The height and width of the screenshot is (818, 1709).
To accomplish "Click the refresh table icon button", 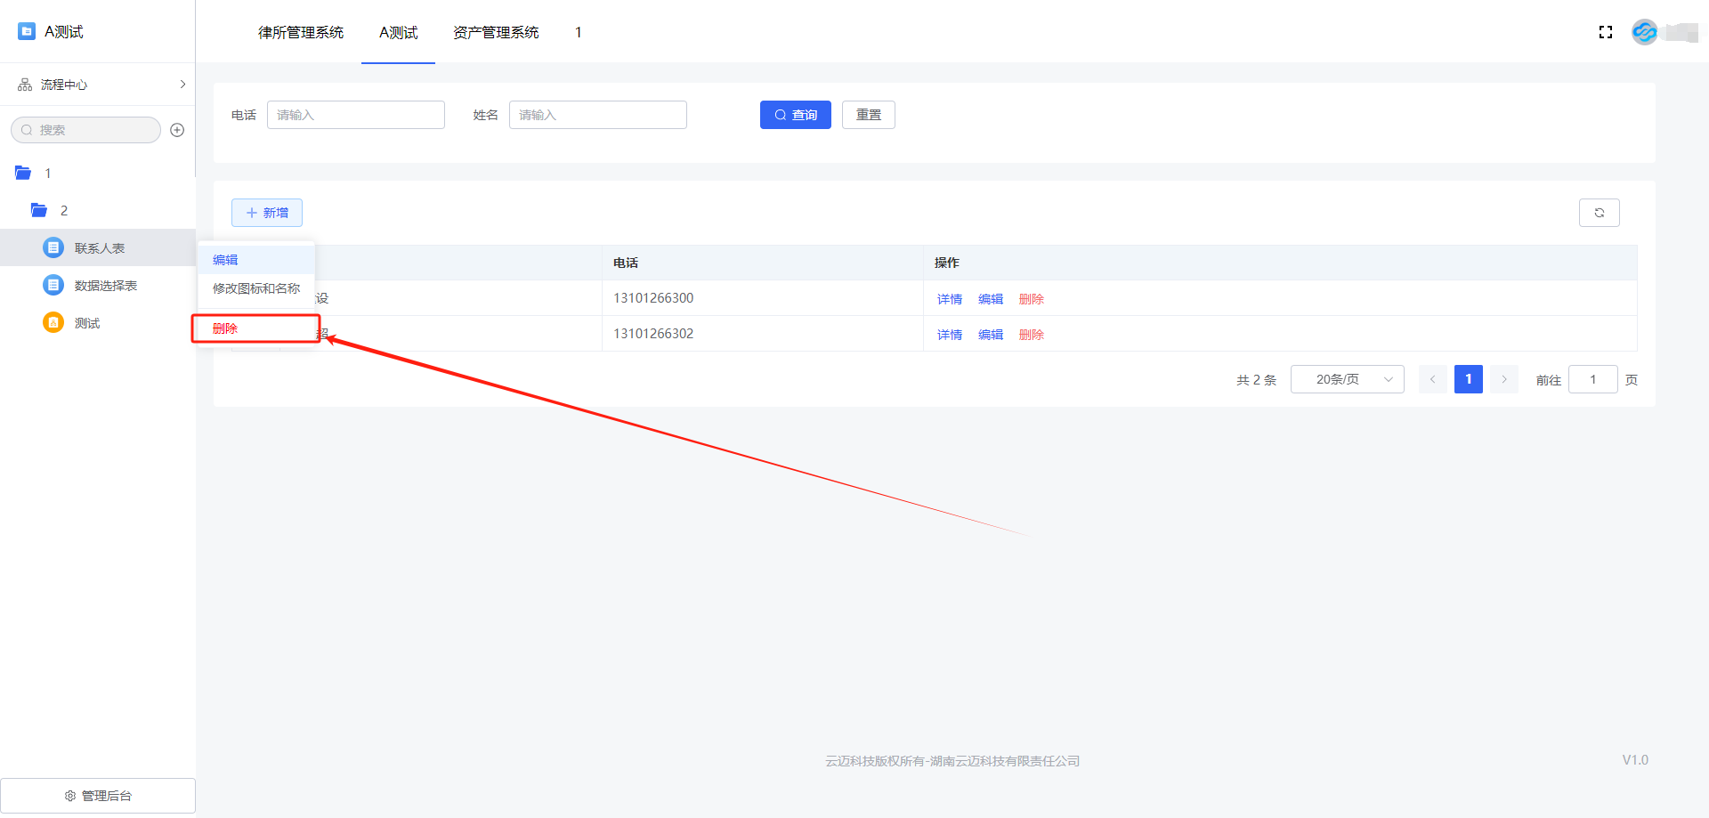I will (1599, 213).
